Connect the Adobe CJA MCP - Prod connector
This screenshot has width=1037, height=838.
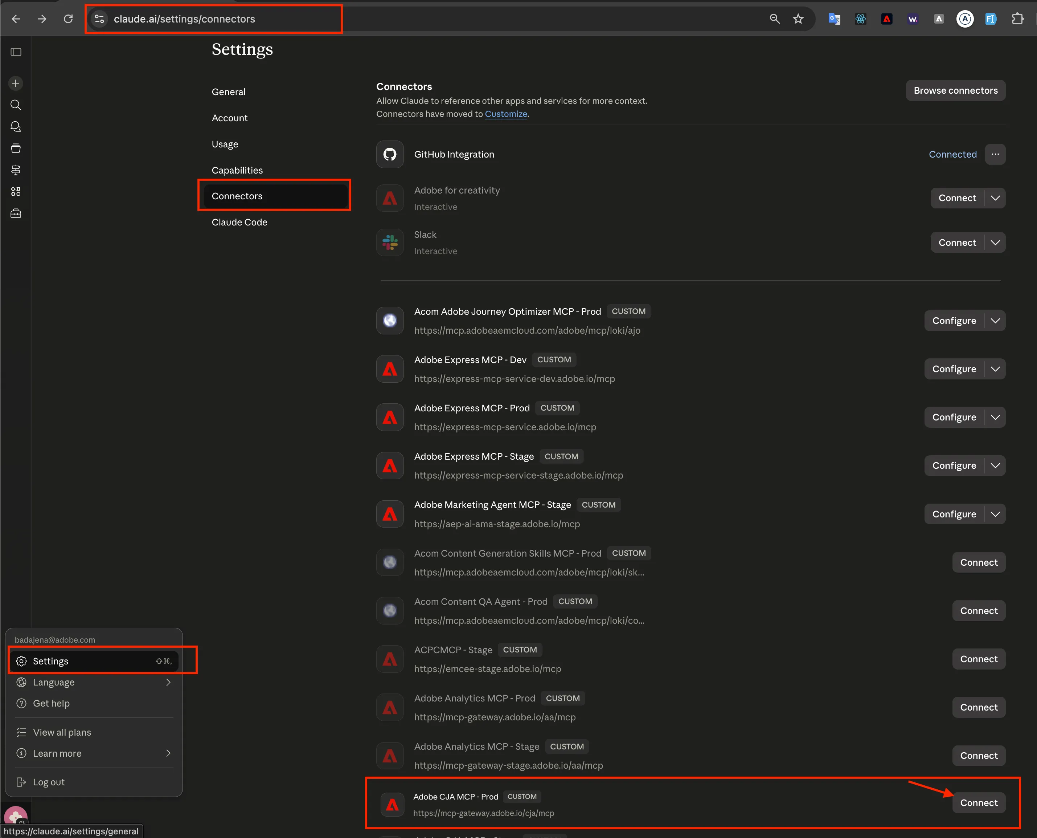(x=979, y=803)
